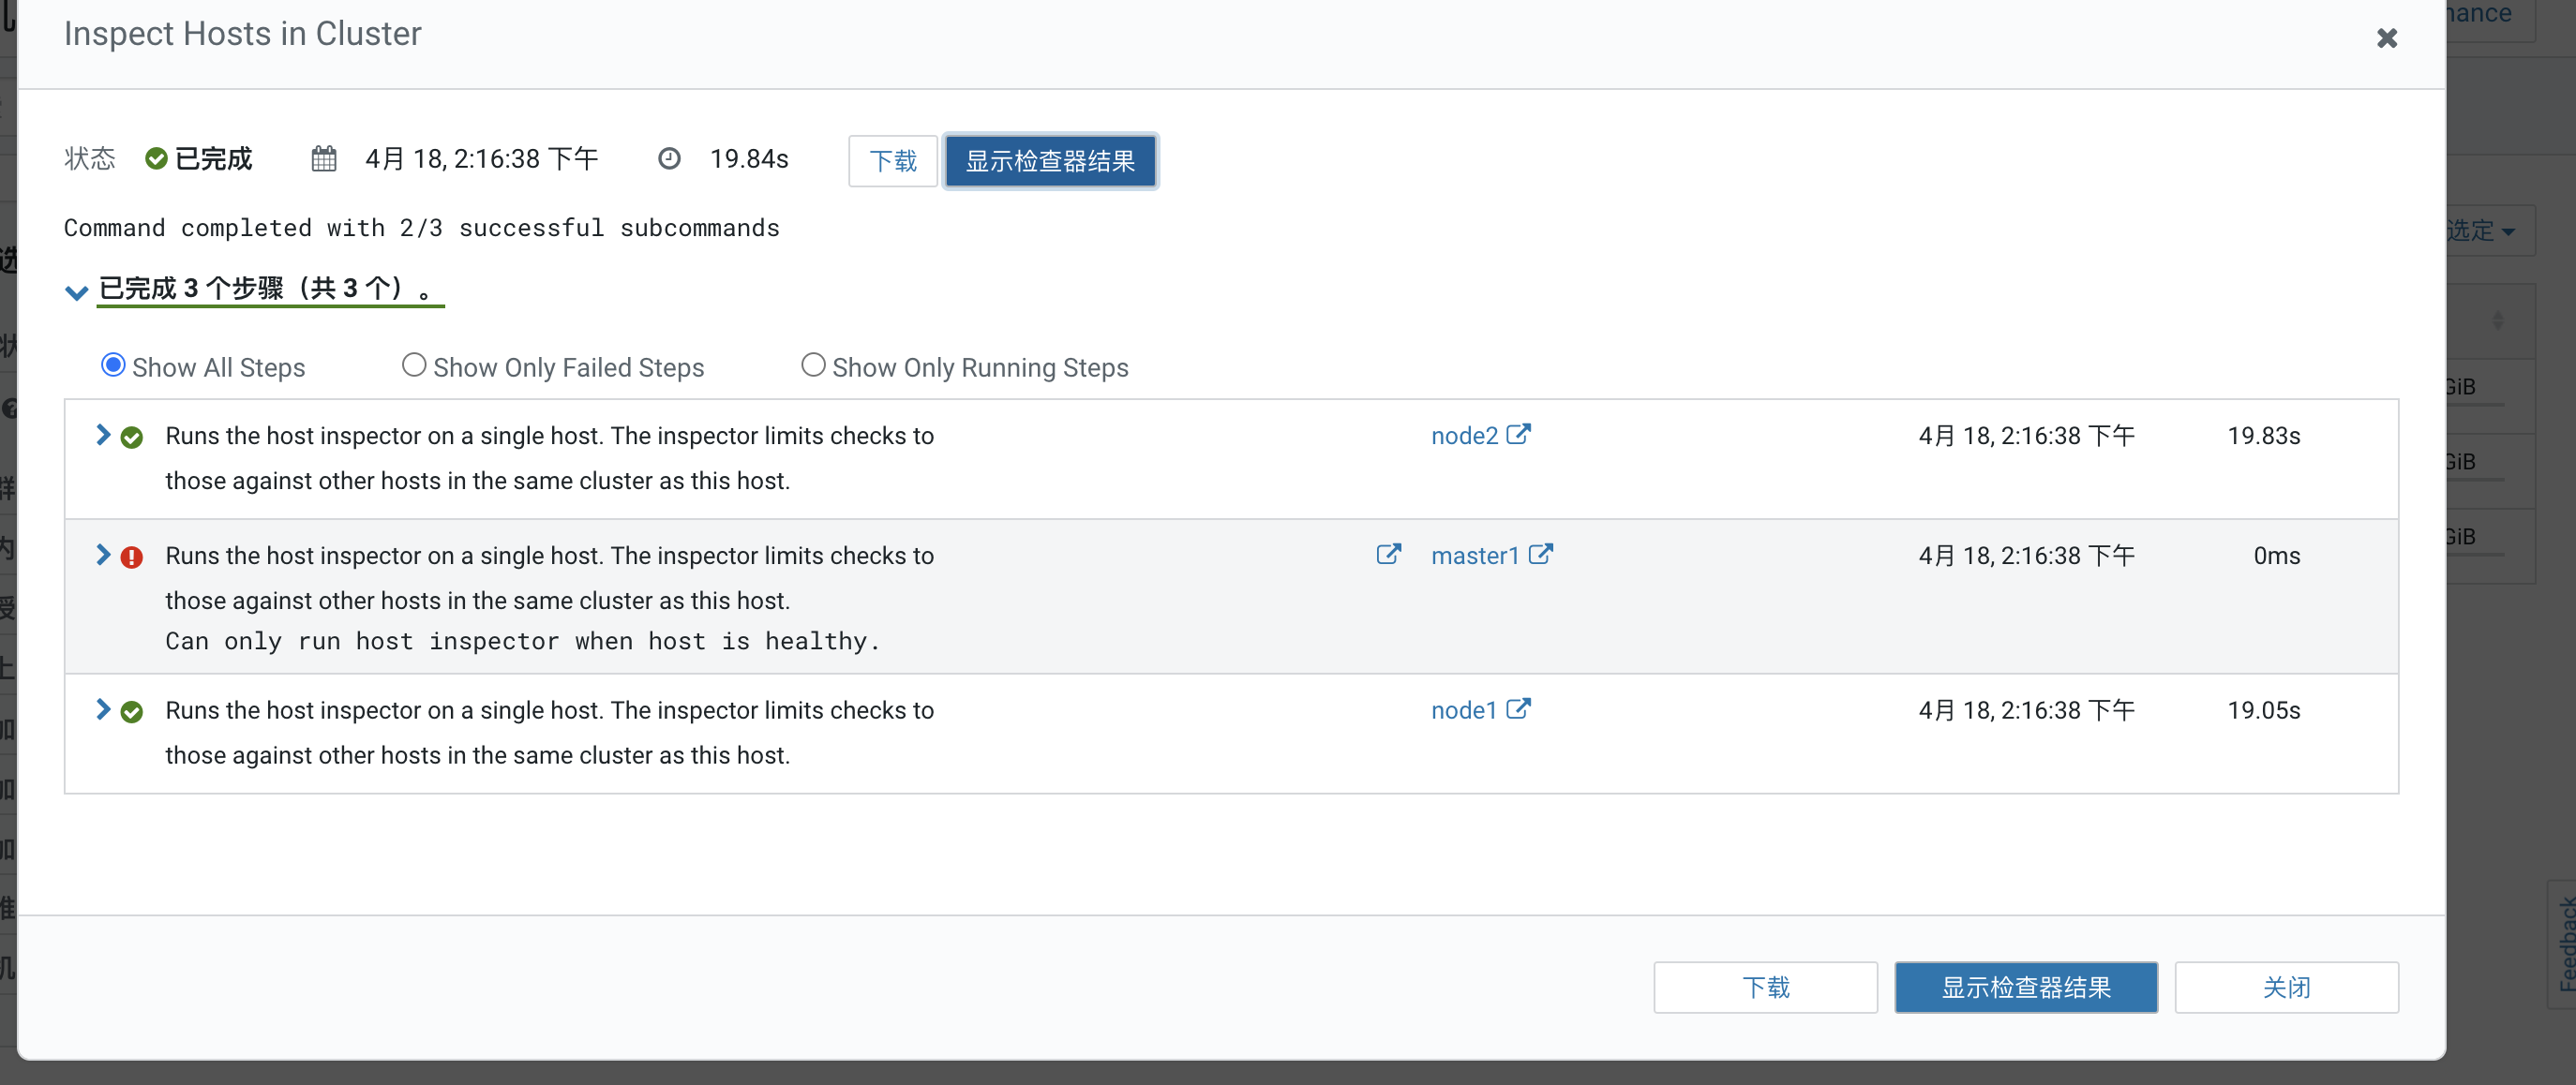This screenshot has width=2576, height=1085.
Task: Click the bottom 显示检查器结果 button
Action: tap(2026, 988)
